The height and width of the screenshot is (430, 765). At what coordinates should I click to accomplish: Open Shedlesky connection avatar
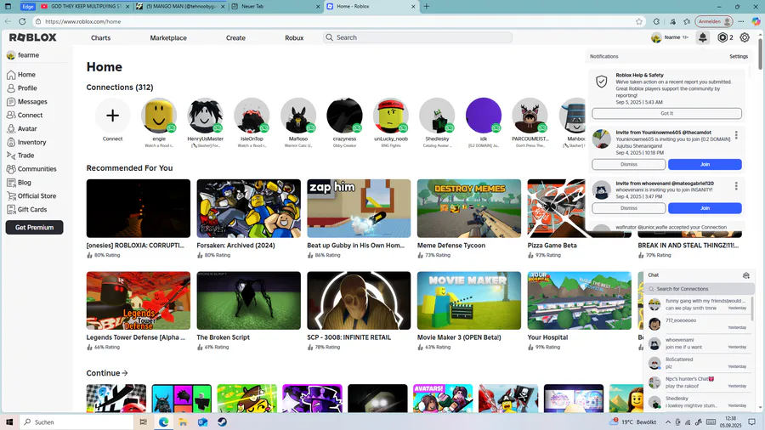coord(437,116)
